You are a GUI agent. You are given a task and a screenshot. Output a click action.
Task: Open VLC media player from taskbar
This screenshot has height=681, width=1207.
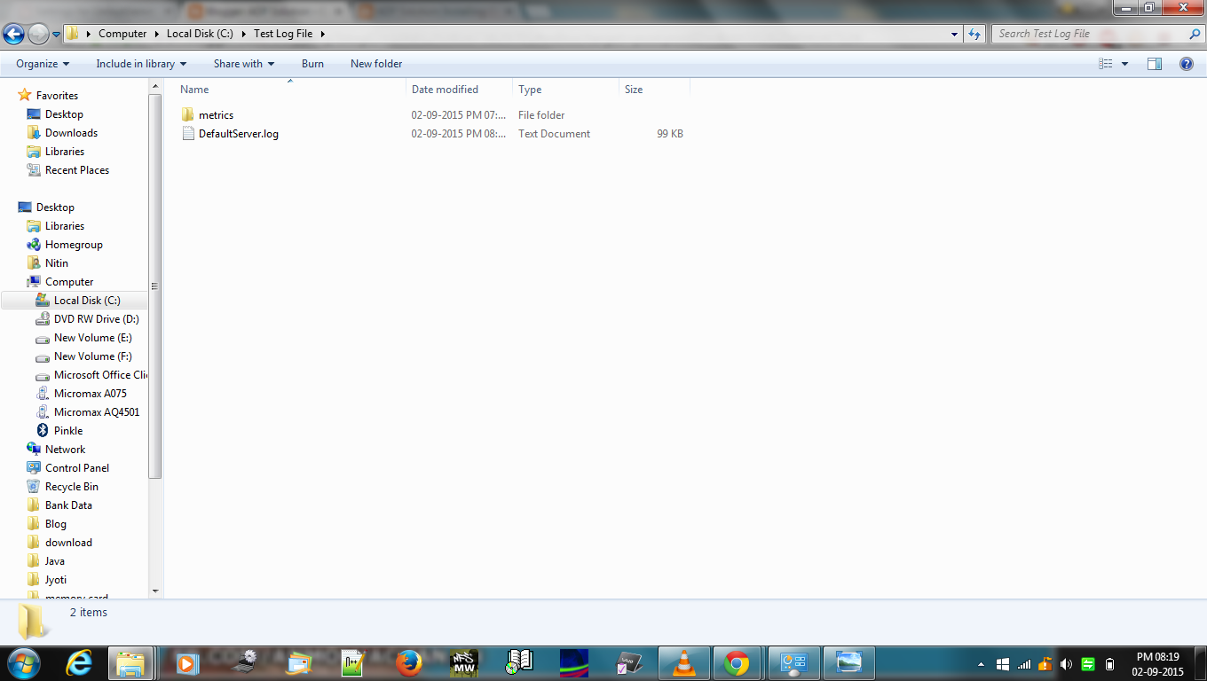(x=683, y=662)
